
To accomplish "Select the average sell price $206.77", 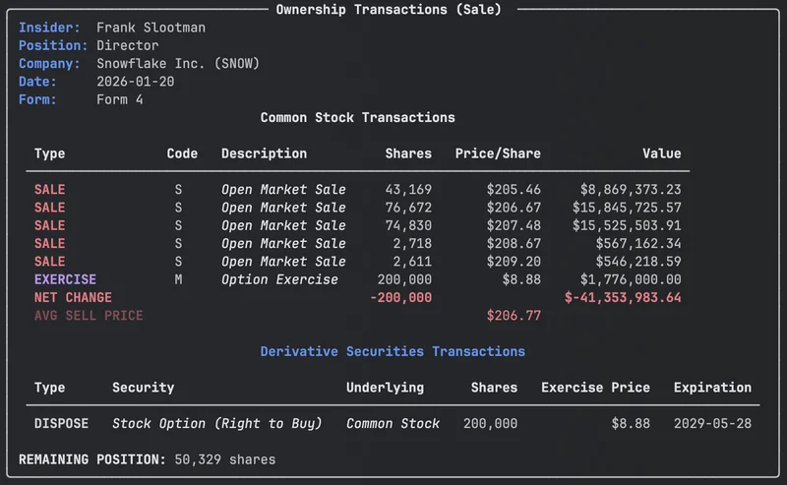I will pos(514,316).
